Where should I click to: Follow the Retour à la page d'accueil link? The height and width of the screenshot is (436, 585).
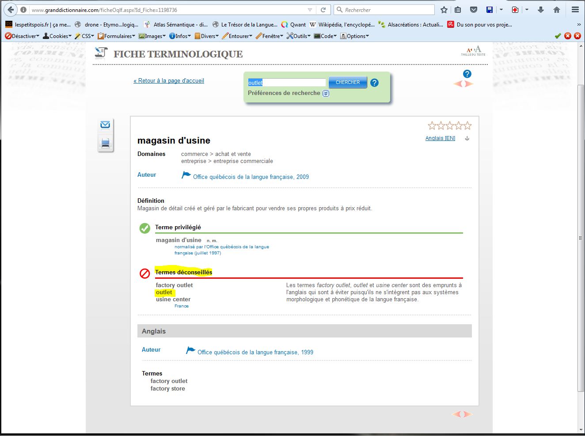(x=169, y=81)
